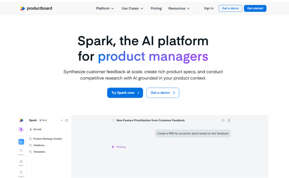The image size is (289, 178).
Task: Expand the Platform dropdown
Action: 105,8
